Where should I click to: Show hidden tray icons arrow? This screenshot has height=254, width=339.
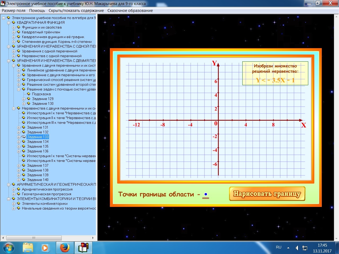288,248
